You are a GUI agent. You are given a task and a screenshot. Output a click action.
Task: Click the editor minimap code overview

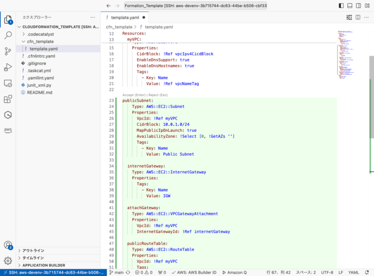pos(346,55)
